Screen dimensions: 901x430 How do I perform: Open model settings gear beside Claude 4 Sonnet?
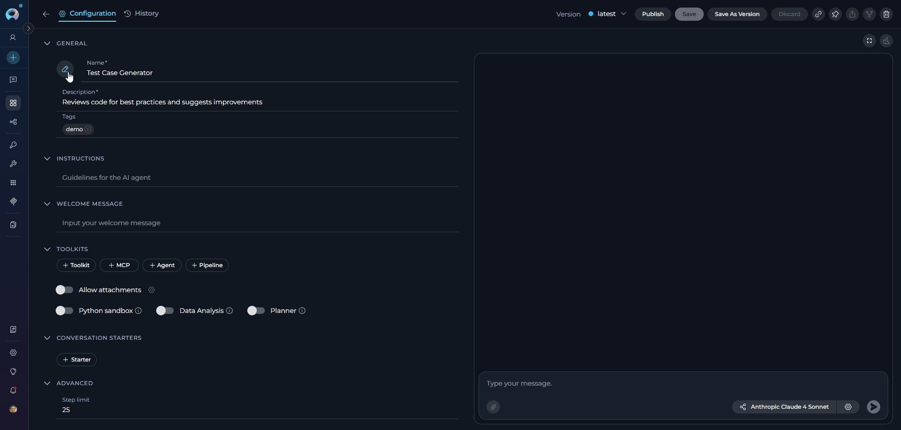[x=848, y=407]
